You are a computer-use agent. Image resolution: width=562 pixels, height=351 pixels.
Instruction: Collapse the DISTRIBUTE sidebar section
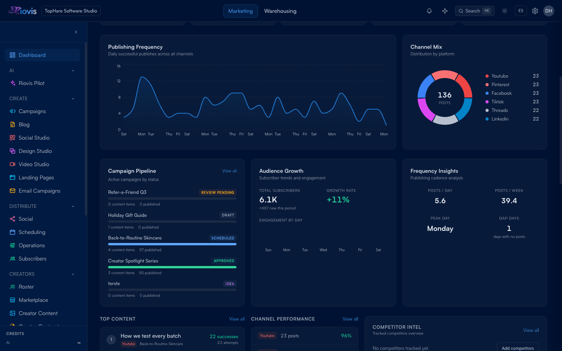42,206
